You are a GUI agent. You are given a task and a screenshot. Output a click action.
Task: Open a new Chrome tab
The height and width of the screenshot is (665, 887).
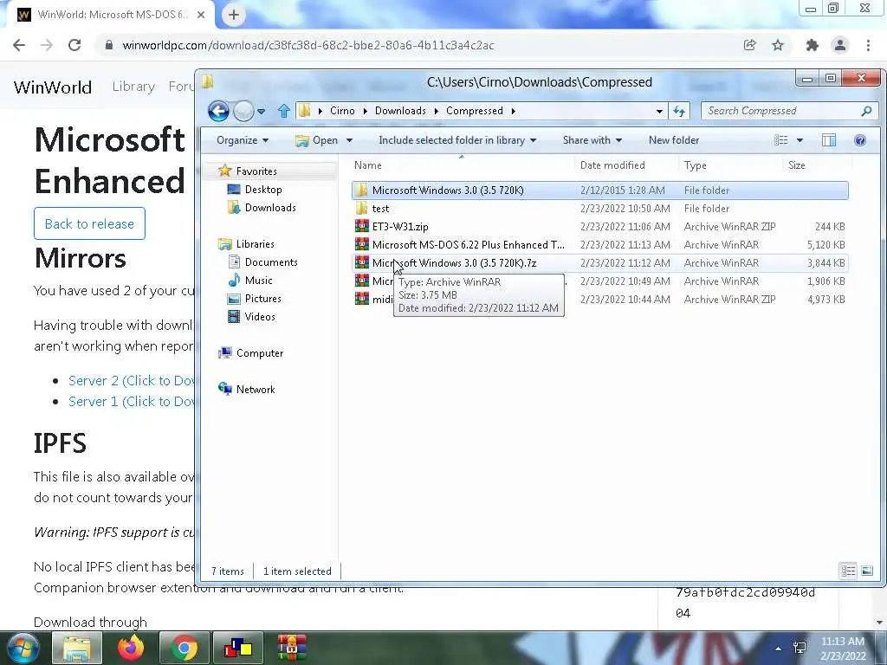click(x=234, y=16)
